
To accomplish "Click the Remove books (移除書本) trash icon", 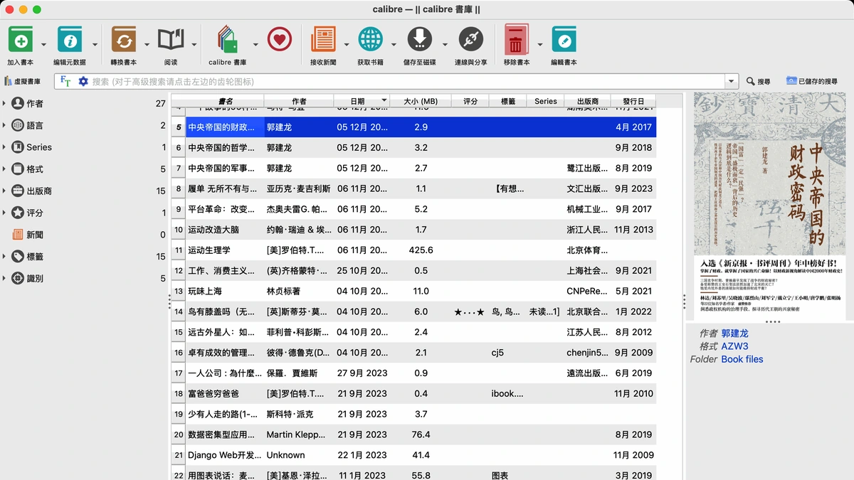I will point(517,40).
